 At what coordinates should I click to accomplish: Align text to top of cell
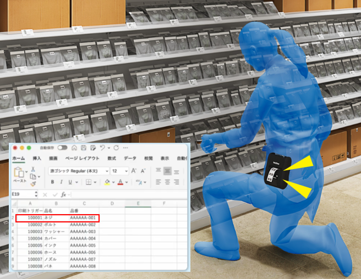pos(158,170)
